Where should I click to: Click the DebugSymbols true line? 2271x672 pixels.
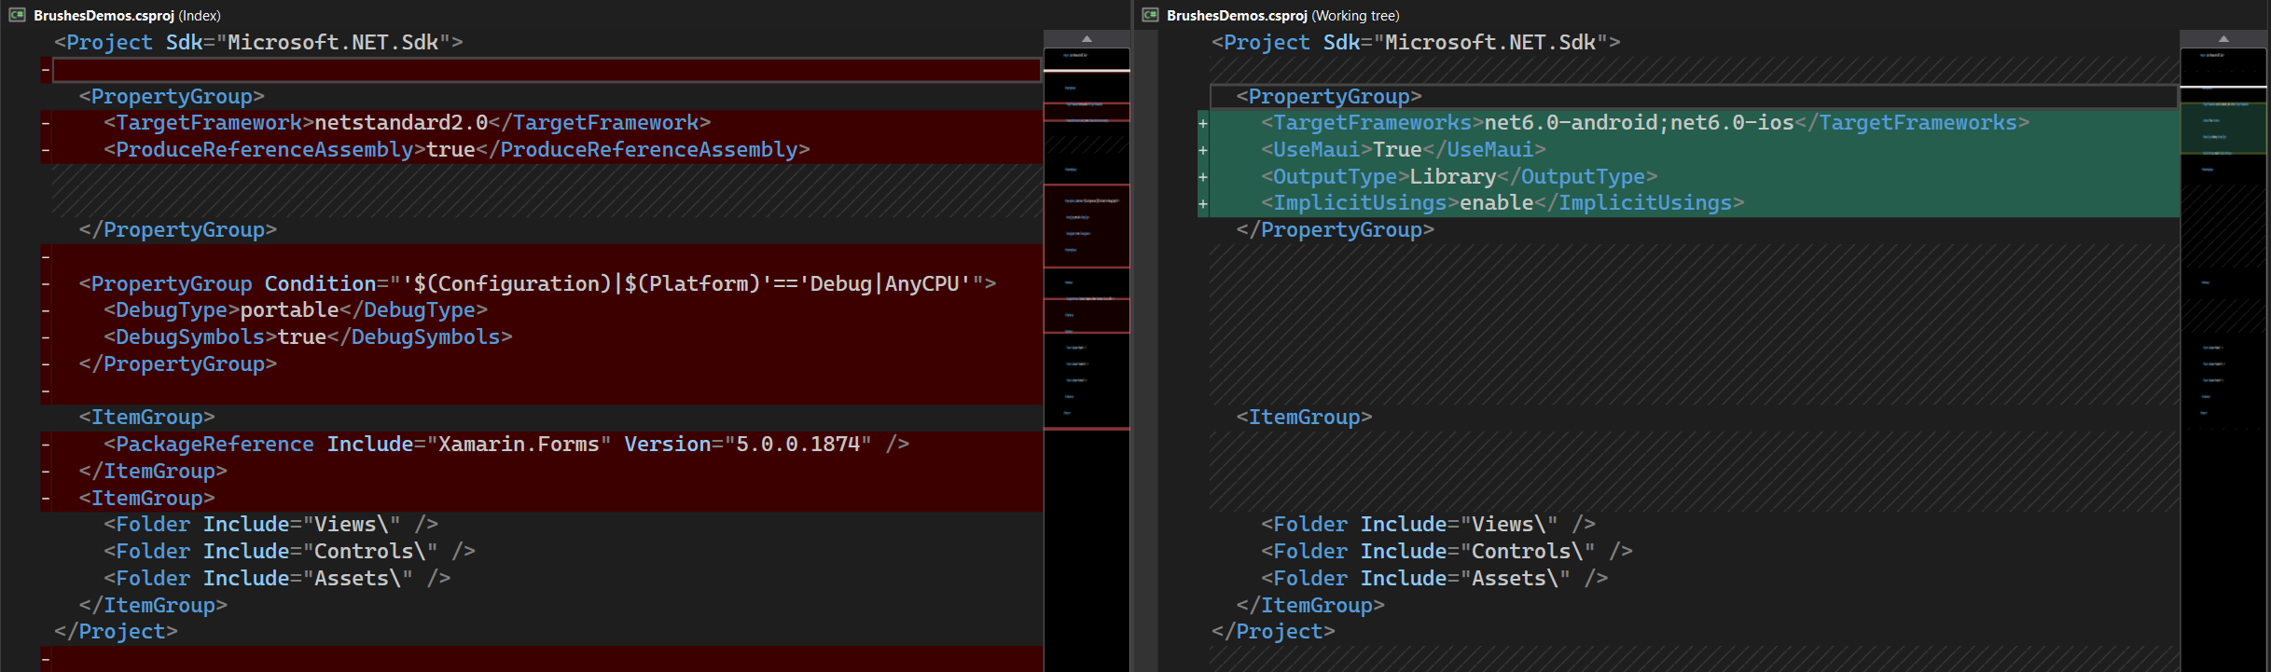(x=308, y=337)
